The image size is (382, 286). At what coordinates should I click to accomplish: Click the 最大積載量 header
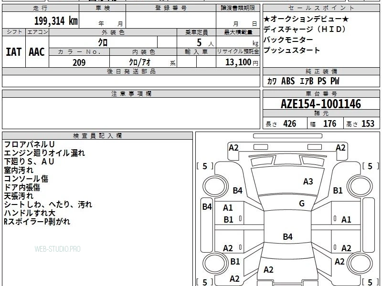point(238,32)
